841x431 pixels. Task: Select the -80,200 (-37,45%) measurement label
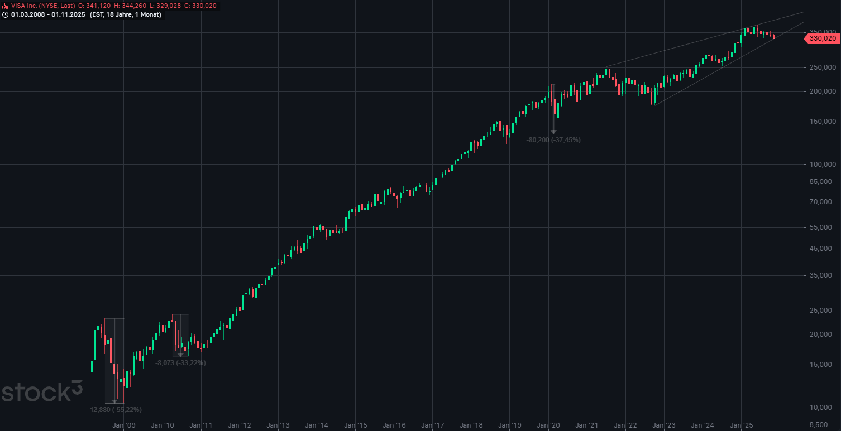(553, 140)
